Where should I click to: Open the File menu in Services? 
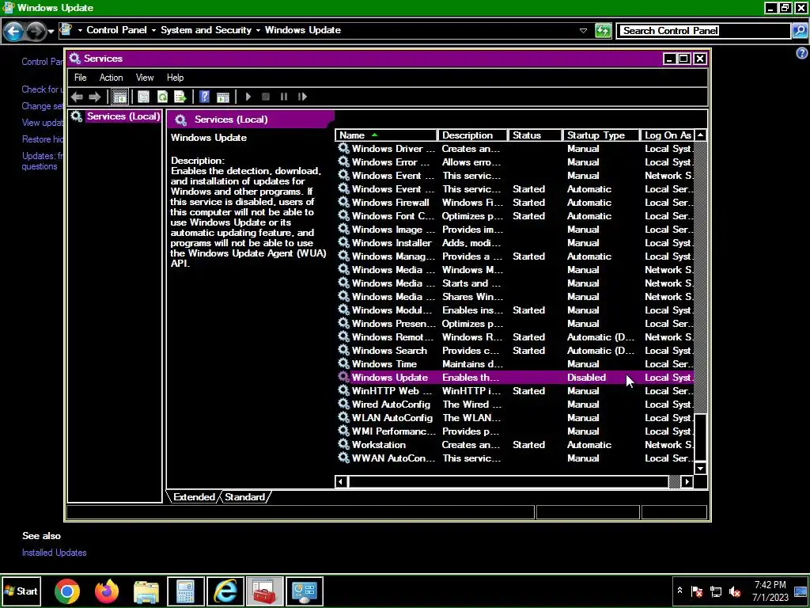(80, 78)
